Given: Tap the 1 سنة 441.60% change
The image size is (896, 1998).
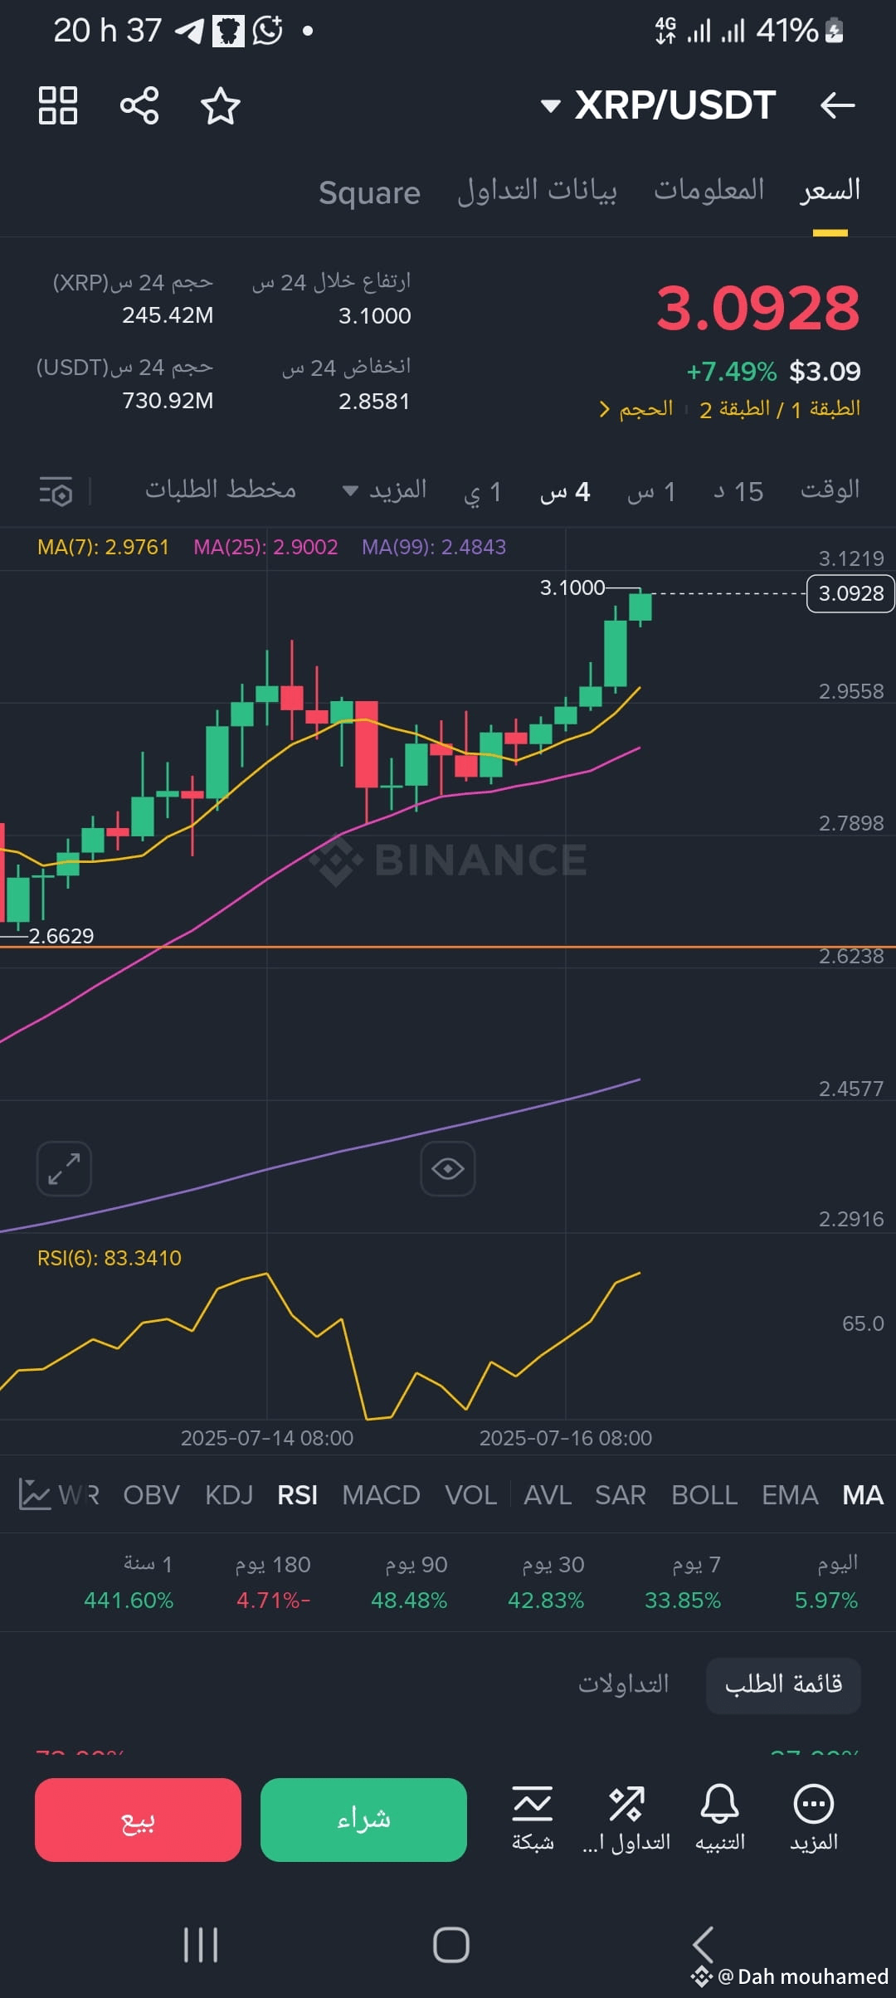Looking at the screenshot, I should coord(129,1582).
